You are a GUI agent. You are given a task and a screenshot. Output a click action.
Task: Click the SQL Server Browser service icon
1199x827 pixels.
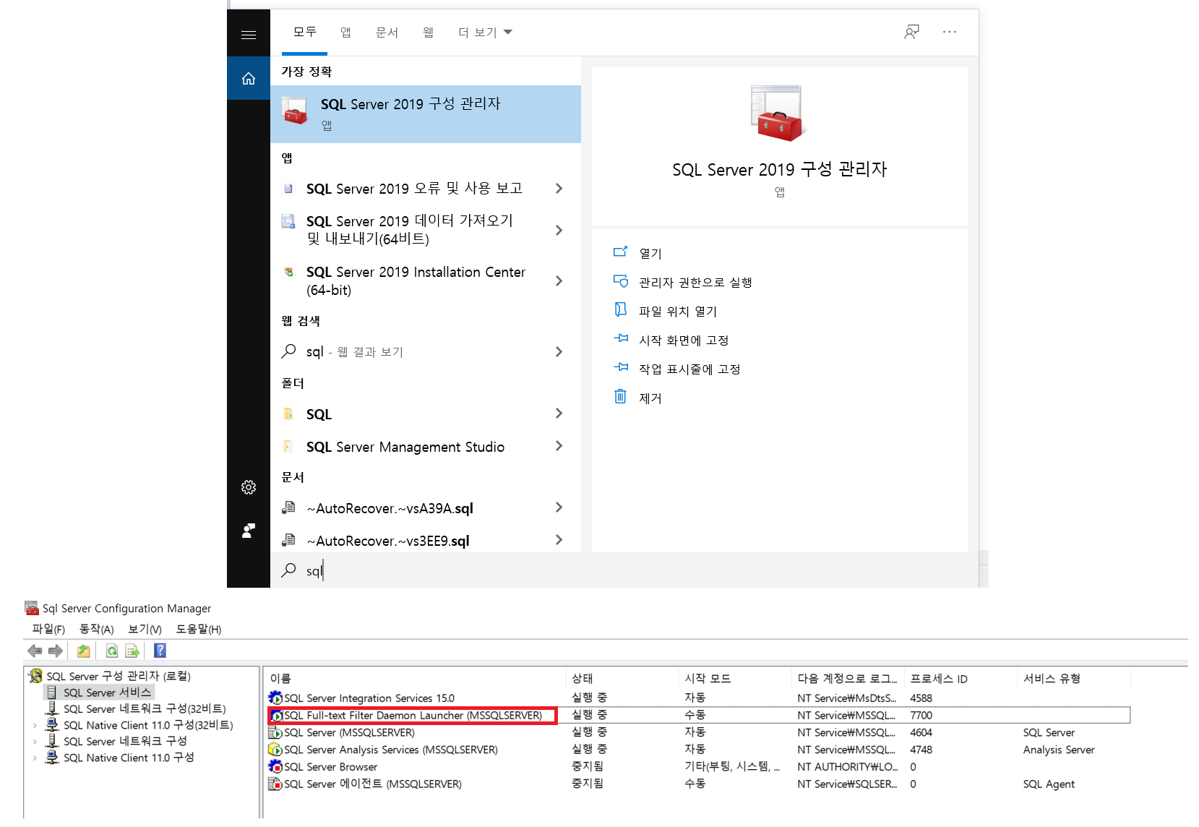[x=275, y=766]
